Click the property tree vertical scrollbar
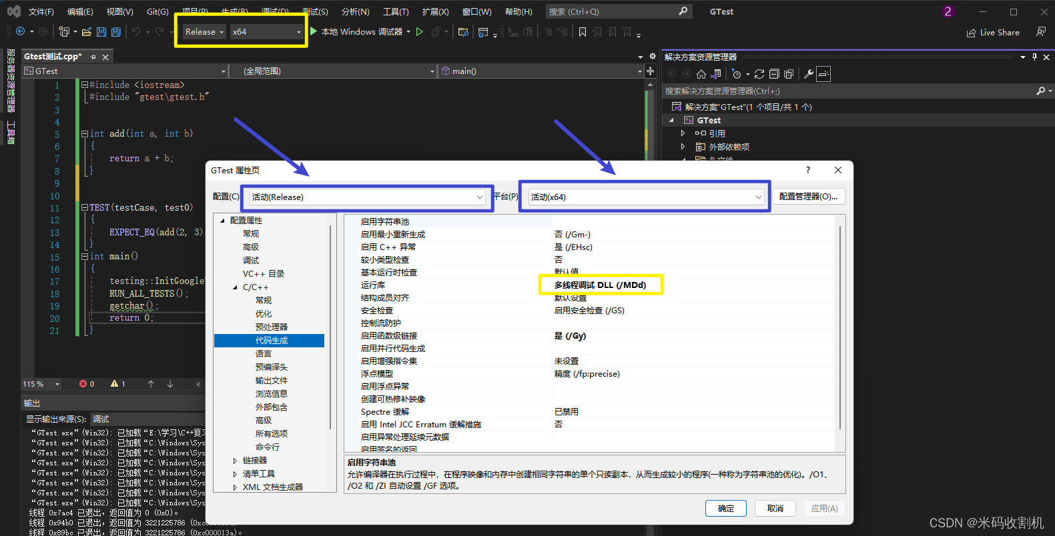This screenshot has height=536, width=1055. click(x=330, y=327)
